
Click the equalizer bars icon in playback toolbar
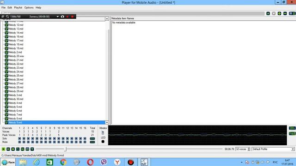pyautogui.click(x=27, y=149)
